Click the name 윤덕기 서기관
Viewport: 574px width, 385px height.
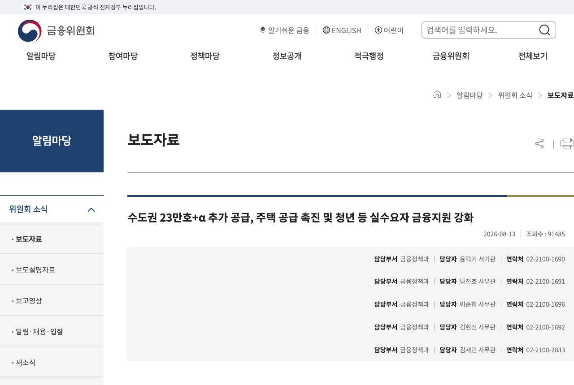coord(478,259)
